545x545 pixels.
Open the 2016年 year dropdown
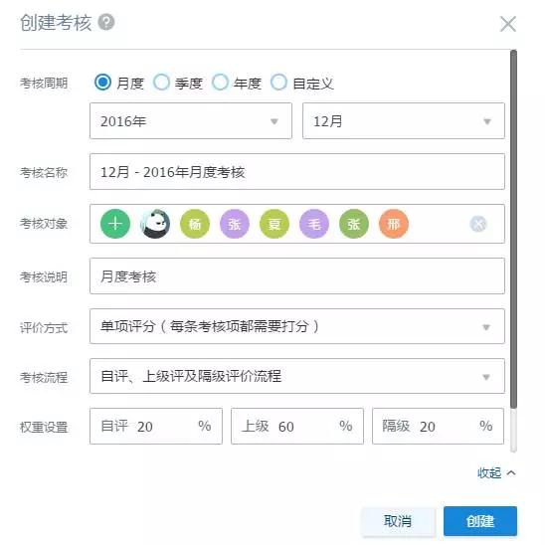(x=191, y=121)
